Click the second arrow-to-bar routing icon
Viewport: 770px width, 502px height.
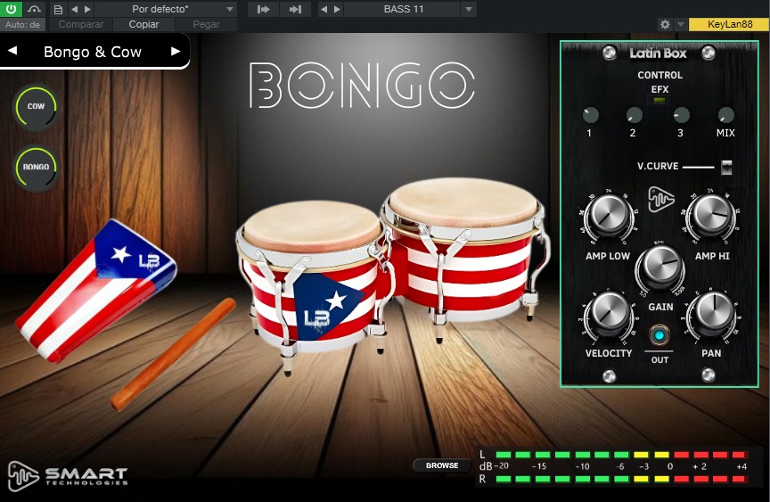tap(295, 9)
